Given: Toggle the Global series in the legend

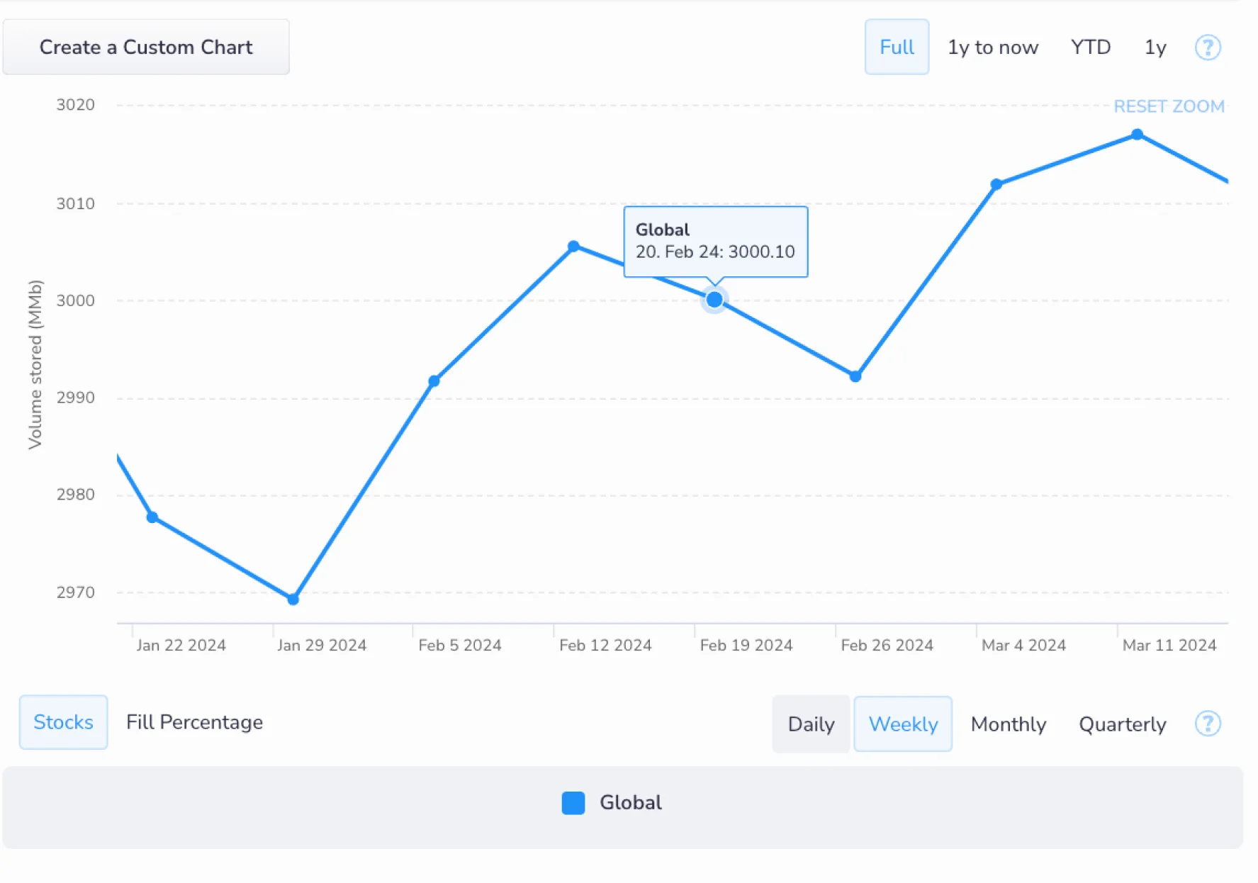Looking at the screenshot, I should tap(612, 802).
